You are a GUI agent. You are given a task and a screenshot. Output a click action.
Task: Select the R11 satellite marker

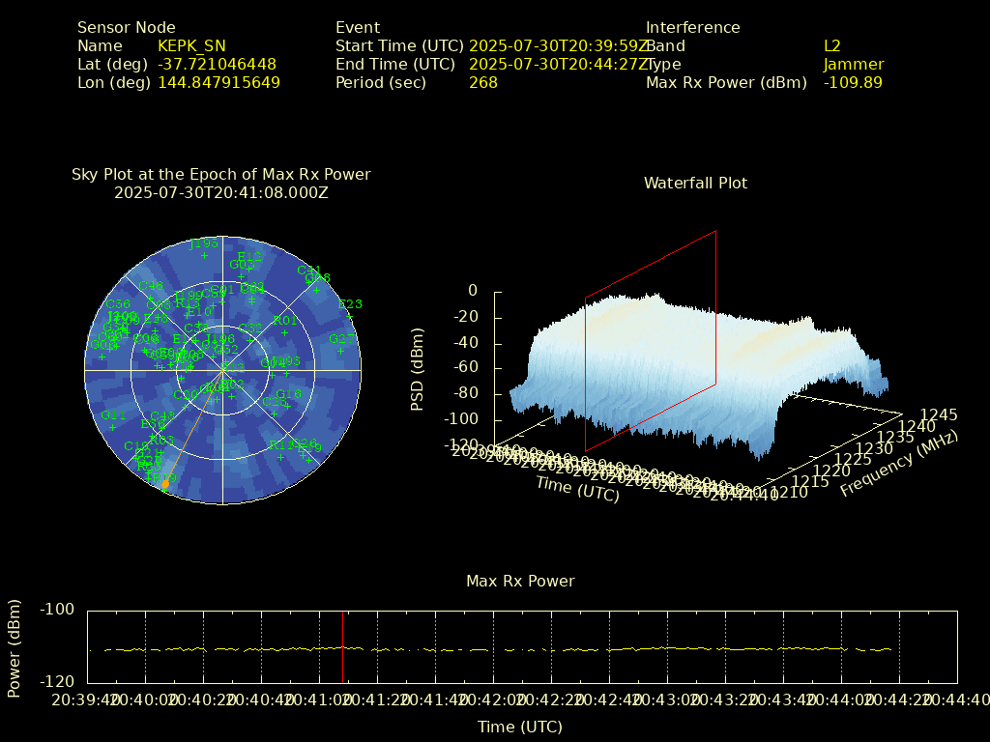(x=281, y=456)
